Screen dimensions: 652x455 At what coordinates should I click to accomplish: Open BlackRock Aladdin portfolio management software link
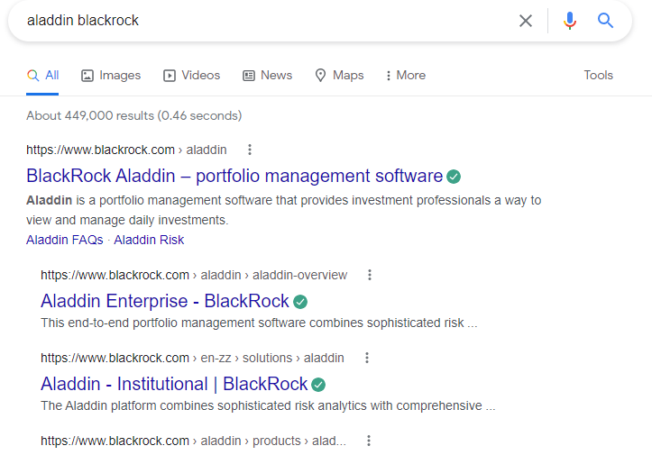[x=234, y=176]
